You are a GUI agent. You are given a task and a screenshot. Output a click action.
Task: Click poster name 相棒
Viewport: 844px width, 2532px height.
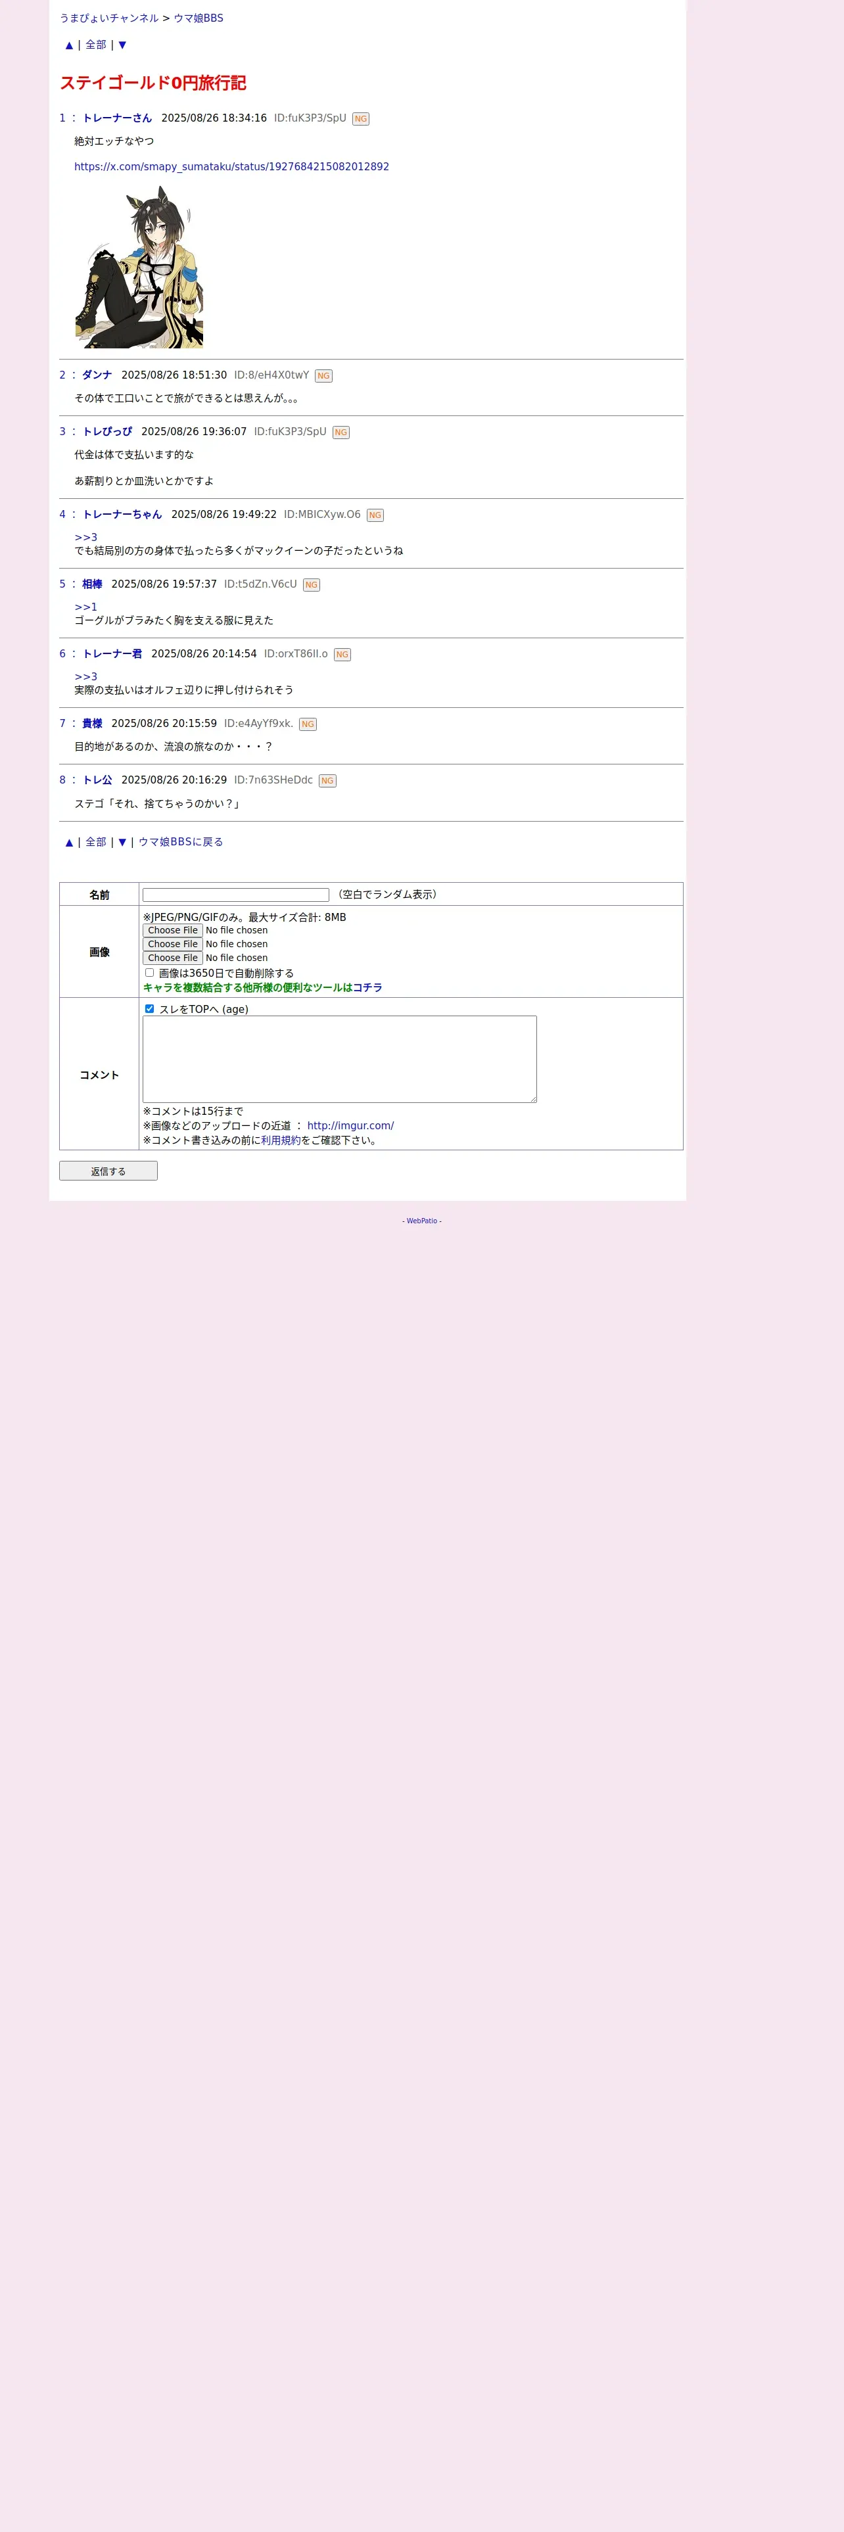click(93, 585)
